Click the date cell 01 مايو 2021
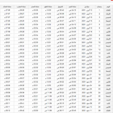The height and width of the screenshot is (113, 113). click(87, 75)
